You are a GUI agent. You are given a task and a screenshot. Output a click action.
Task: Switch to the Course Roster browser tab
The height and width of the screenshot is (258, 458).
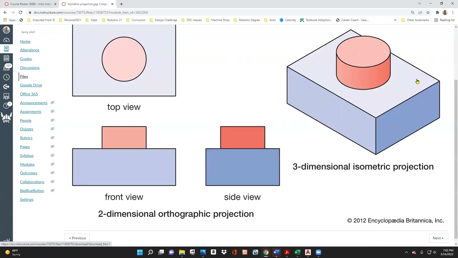click(30, 4)
